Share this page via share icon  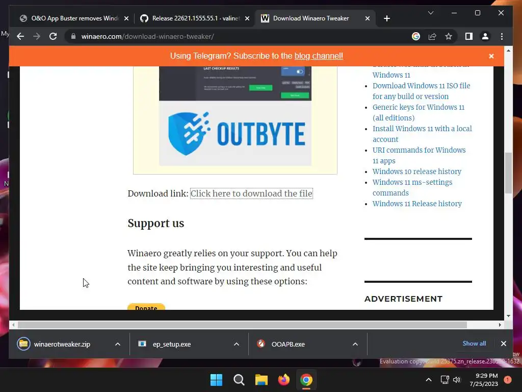pyautogui.click(x=432, y=36)
